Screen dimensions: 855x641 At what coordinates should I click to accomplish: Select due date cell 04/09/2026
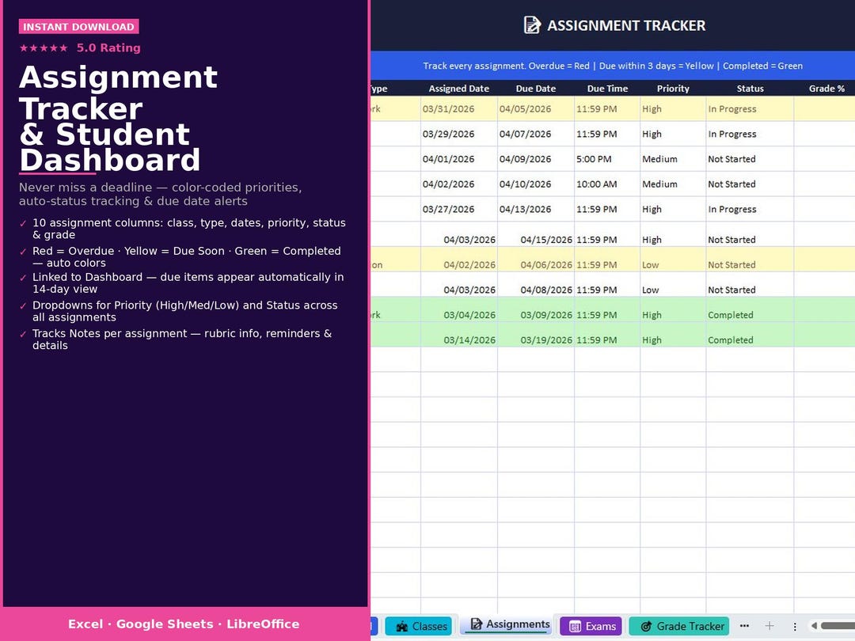(x=536, y=159)
